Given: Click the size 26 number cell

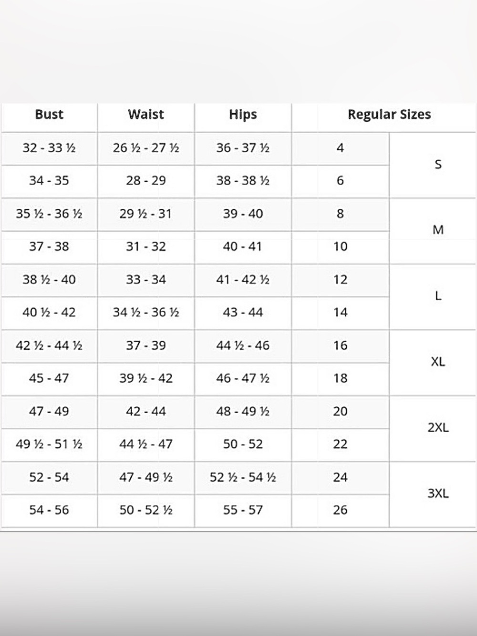Looking at the screenshot, I should tap(340, 510).
